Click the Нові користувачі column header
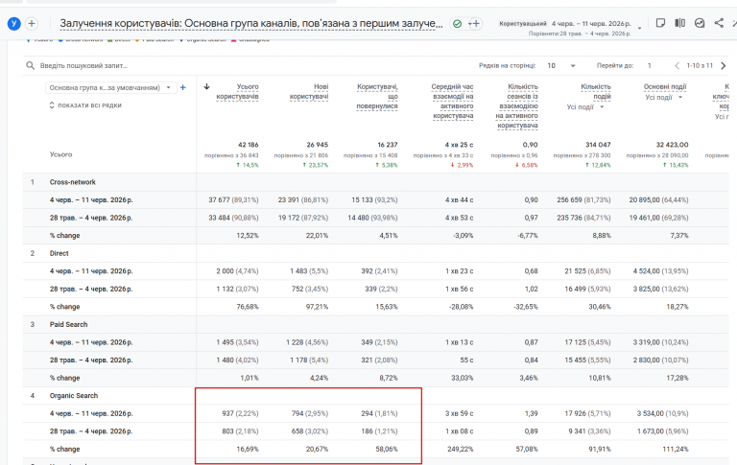The width and height of the screenshot is (737, 465). coord(309,92)
